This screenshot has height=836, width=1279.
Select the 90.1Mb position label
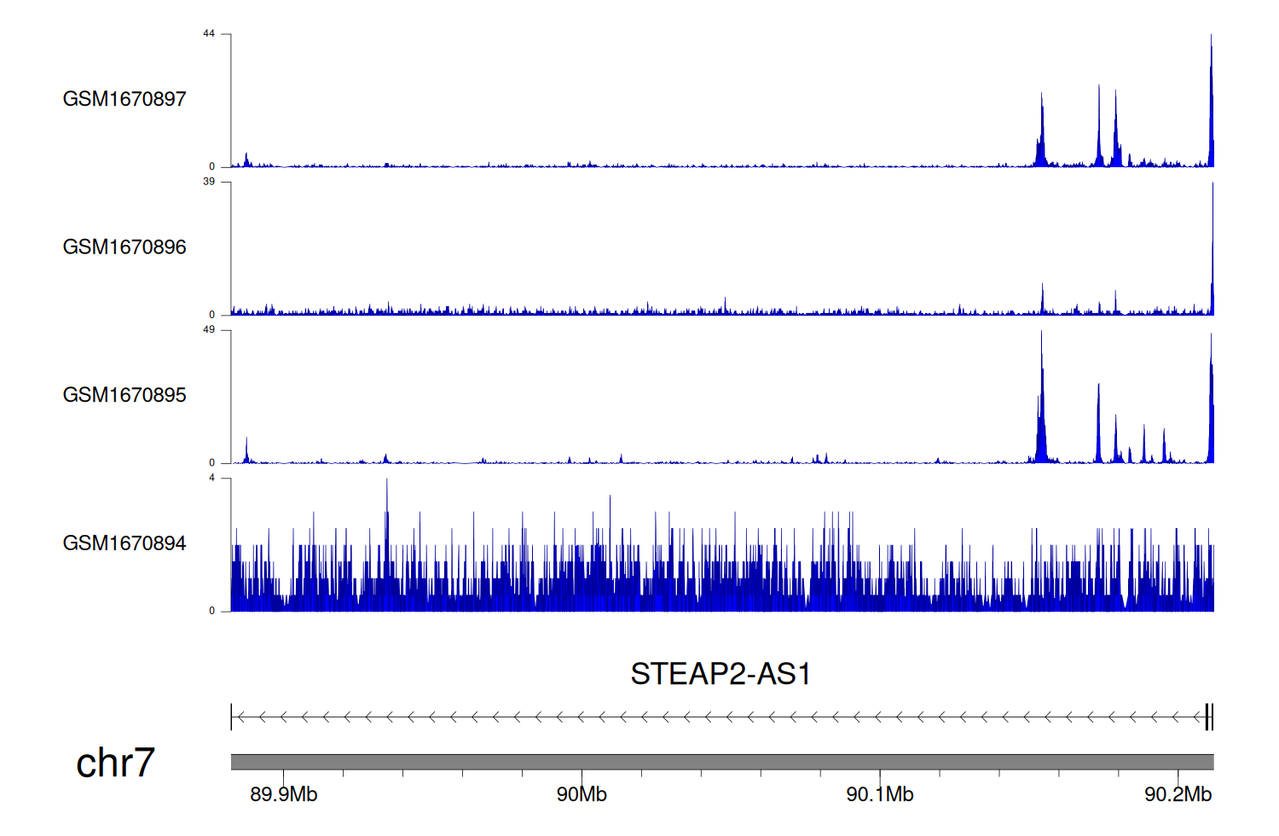coord(879,794)
